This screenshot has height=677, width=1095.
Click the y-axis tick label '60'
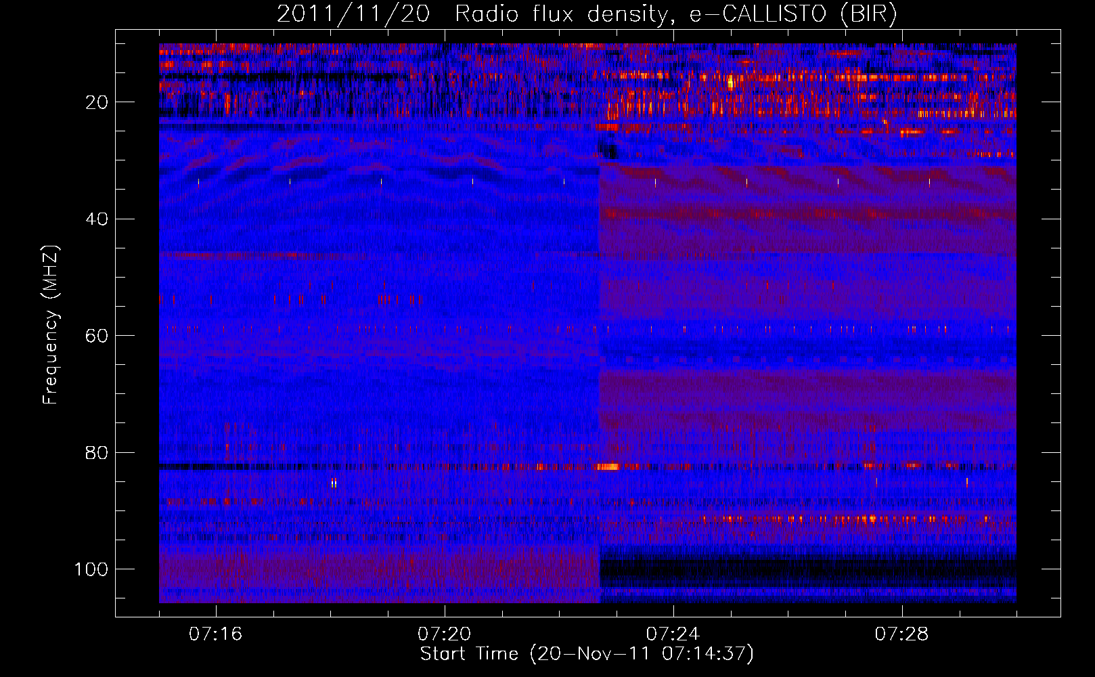[x=97, y=336]
